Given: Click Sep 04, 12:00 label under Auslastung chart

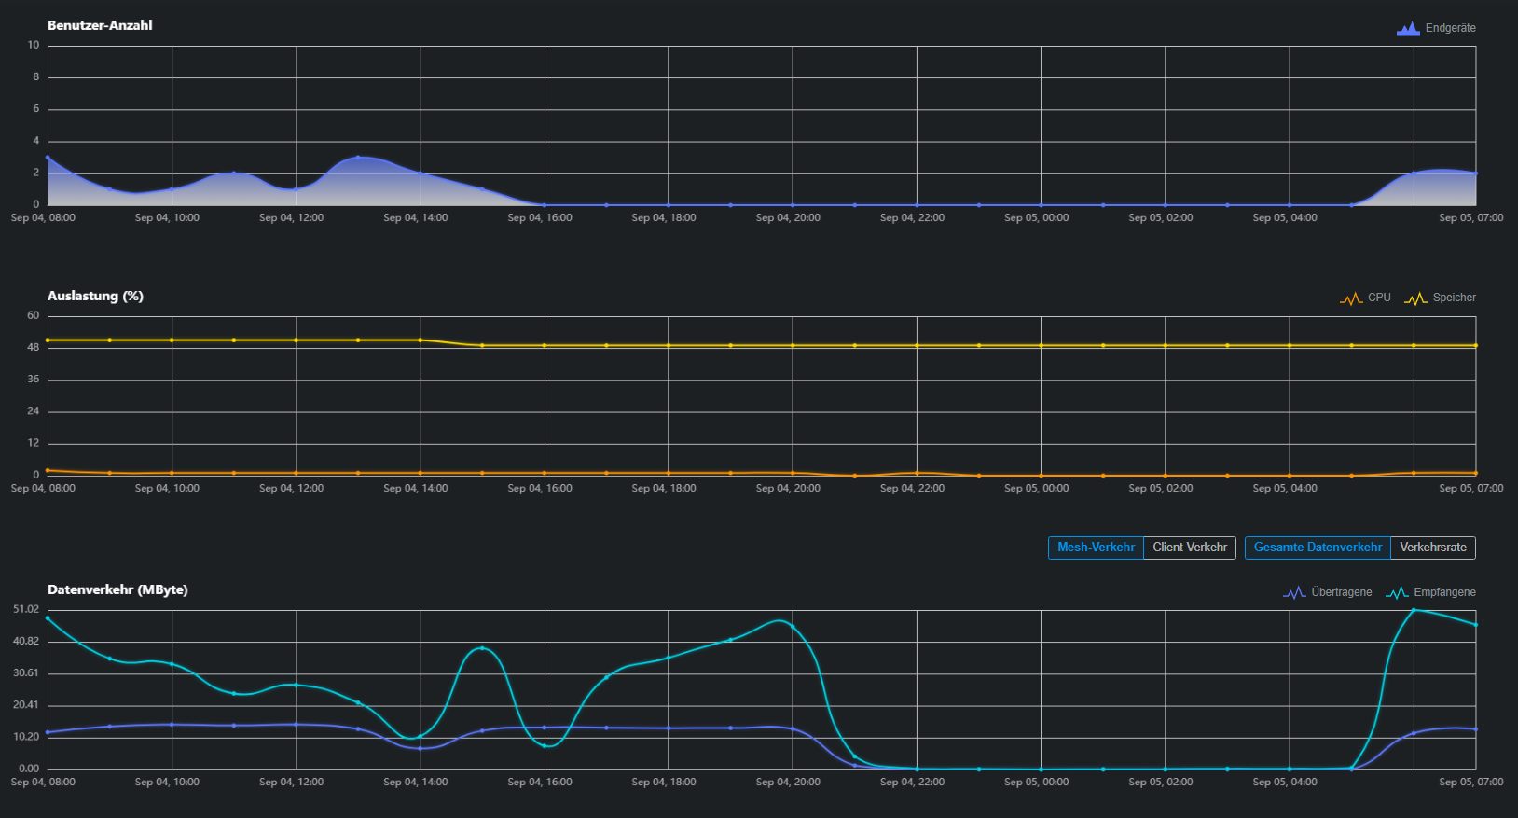Looking at the screenshot, I should click(x=292, y=488).
